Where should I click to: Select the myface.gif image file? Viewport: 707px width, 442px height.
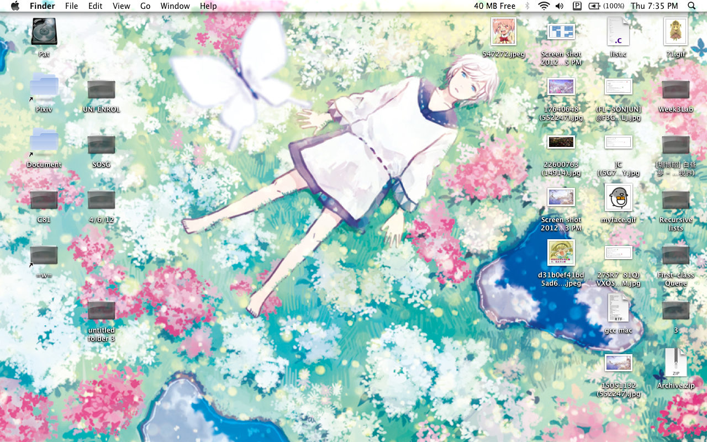click(x=619, y=197)
